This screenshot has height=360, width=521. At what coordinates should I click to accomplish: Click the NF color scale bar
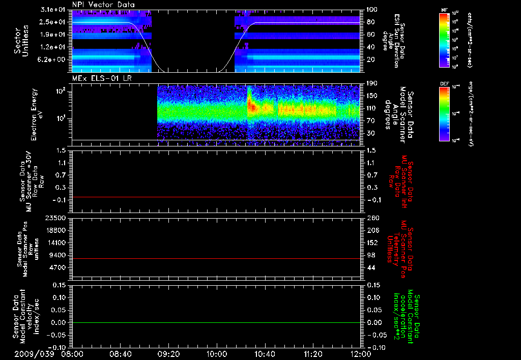coord(444,40)
